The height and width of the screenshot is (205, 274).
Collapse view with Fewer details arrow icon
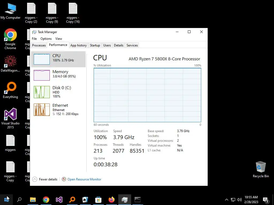(x=35, y=179)
